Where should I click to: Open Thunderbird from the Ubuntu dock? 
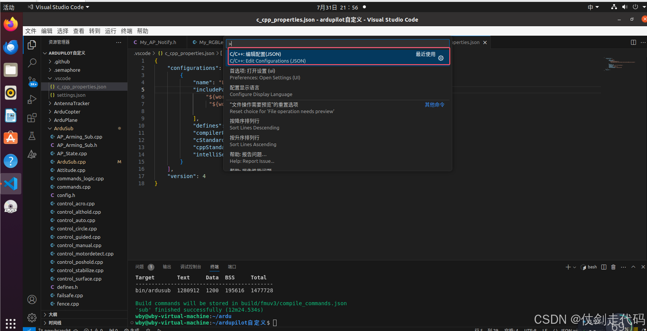point(11,47)
